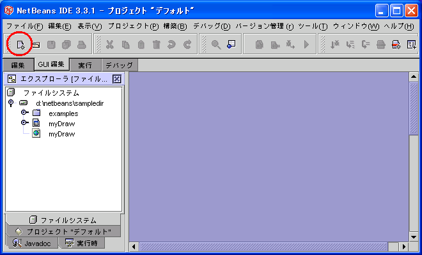
Task: Switch to the 編集 workspace tab
Action: [x=18, y=65]
